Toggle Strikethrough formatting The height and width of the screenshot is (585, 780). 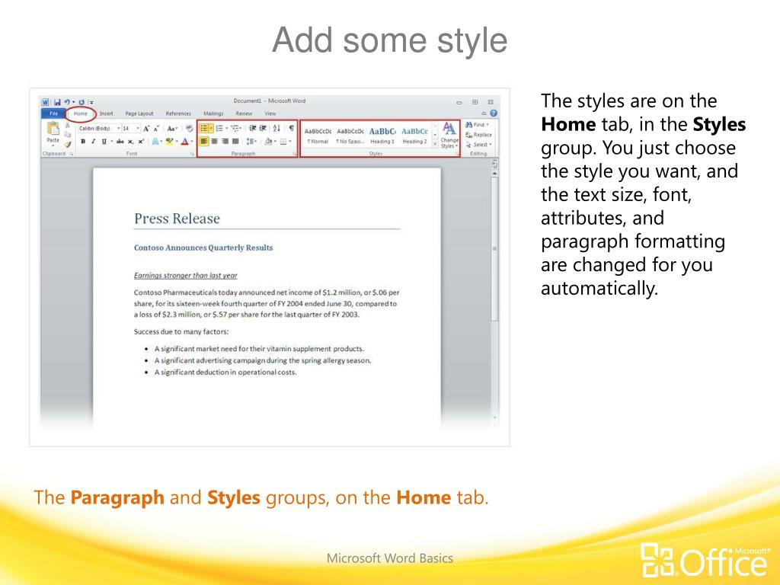click(x=120, y=141)
